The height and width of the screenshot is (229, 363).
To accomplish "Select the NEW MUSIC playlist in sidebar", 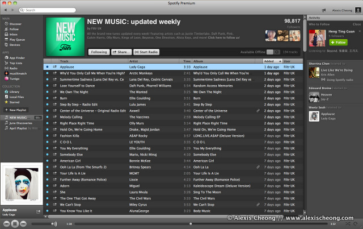I will coord(22,118).
